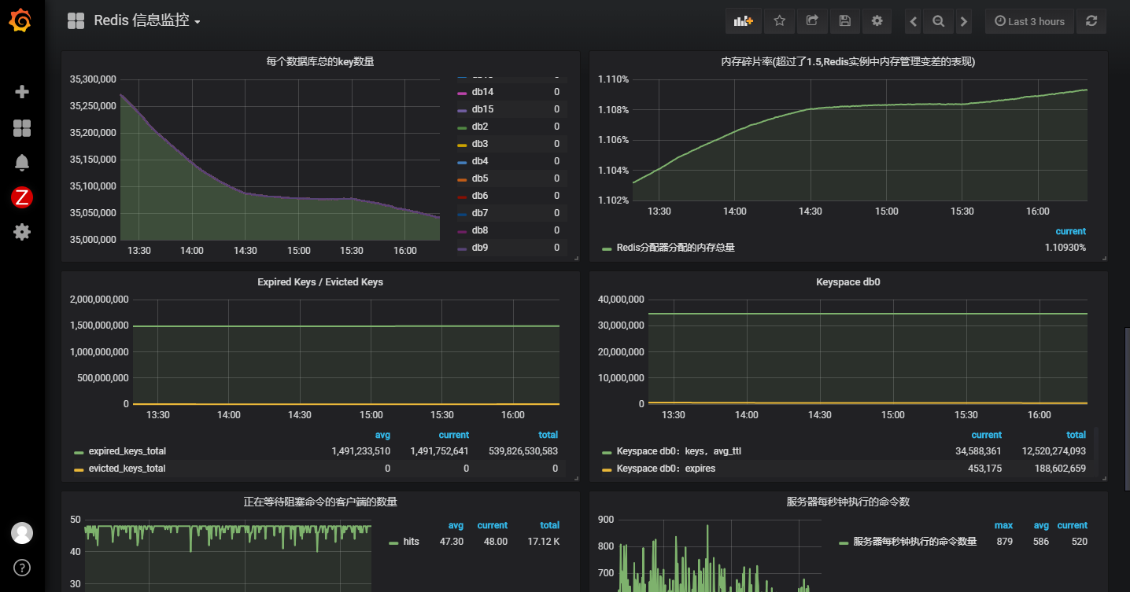
Task: Toggle the expired_keys_total series in legend
Action: (x=127, y=451)
